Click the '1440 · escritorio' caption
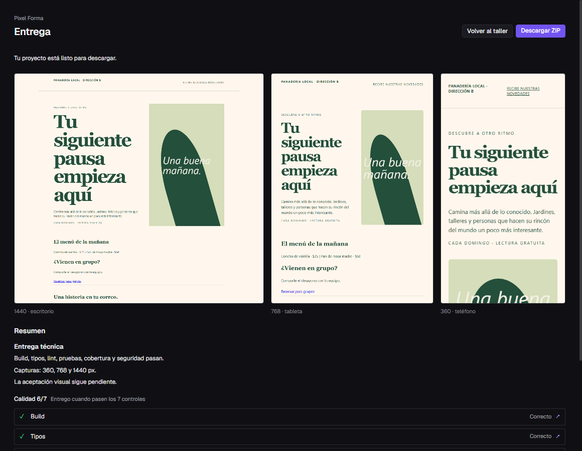The width and height of the screenshot is (582, 451). coord(34,311)
